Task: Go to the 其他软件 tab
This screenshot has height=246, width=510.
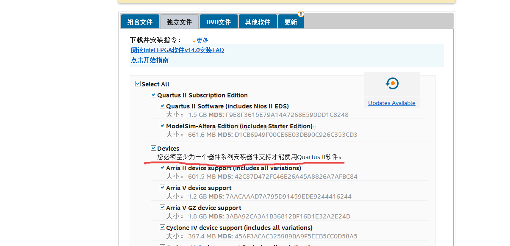Action: [258, 22]
